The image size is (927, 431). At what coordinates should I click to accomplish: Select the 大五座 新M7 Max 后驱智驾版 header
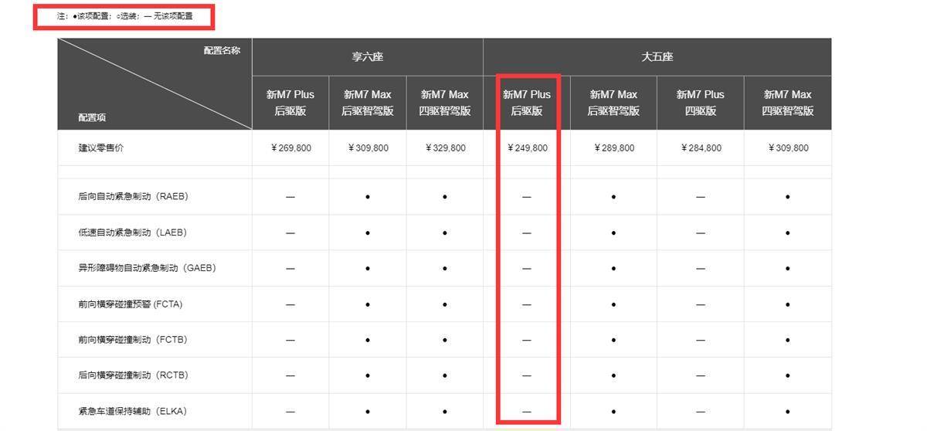tap(613, 103)
